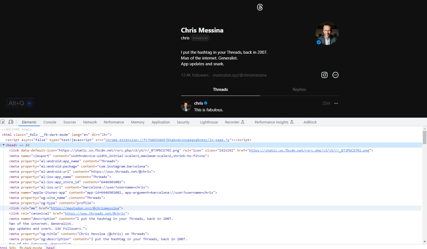This screenshot has height=249, width=427.
Task: Switch to the Threads tab on profile
Action: pos(221,90)
